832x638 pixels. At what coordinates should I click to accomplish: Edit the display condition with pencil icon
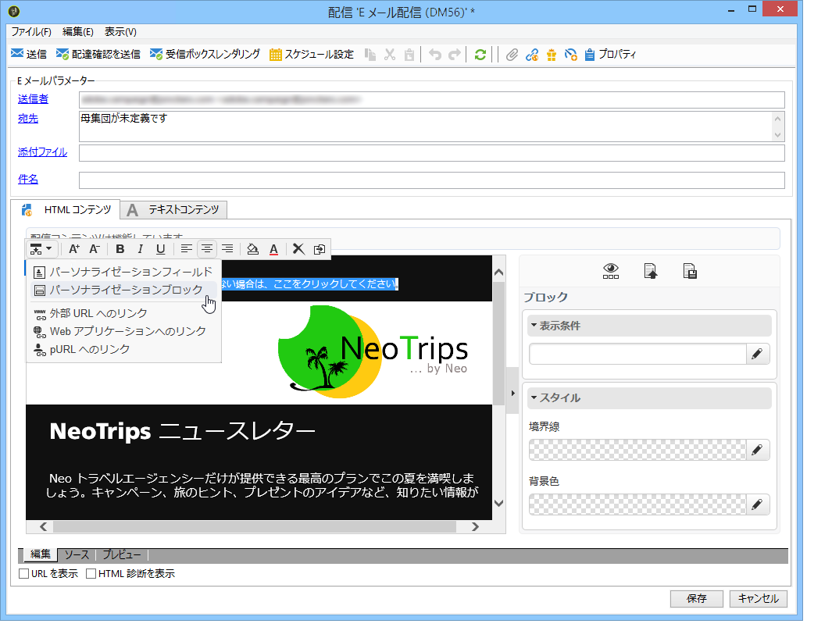coord(758,354)
